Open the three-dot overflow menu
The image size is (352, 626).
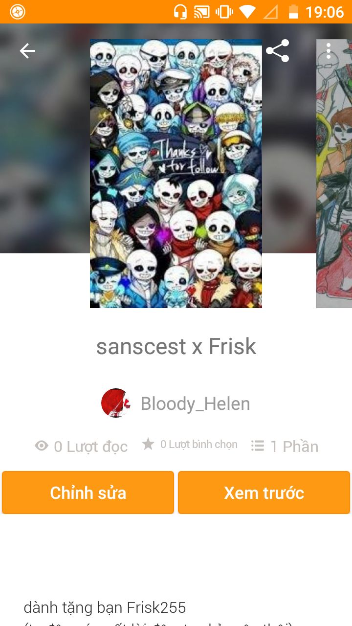click(329, 51)
